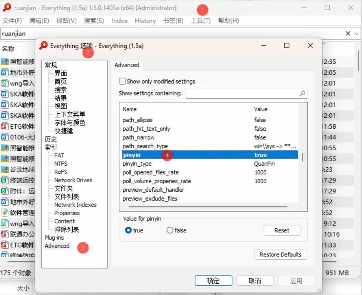The width and height of the screenshot is (362, 295).
Task: Open the search history dropdown arrow
Action: pos(356,33)
